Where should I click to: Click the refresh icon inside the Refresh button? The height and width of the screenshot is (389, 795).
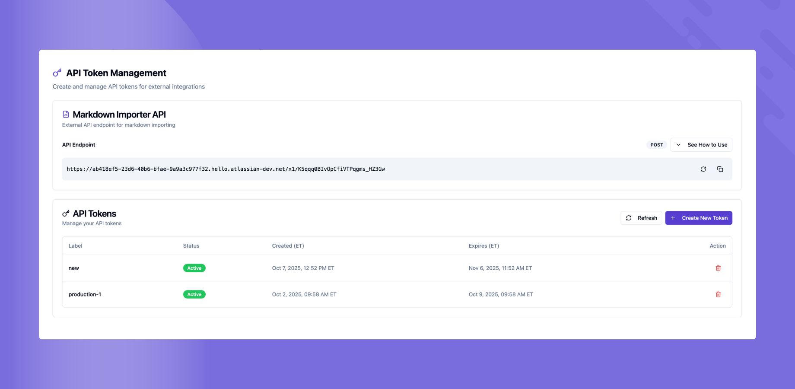tap(629, 218)
